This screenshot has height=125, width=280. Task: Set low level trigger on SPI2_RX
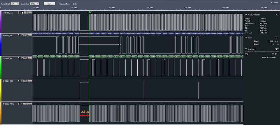pyautogui.click(x=31, y=36)
